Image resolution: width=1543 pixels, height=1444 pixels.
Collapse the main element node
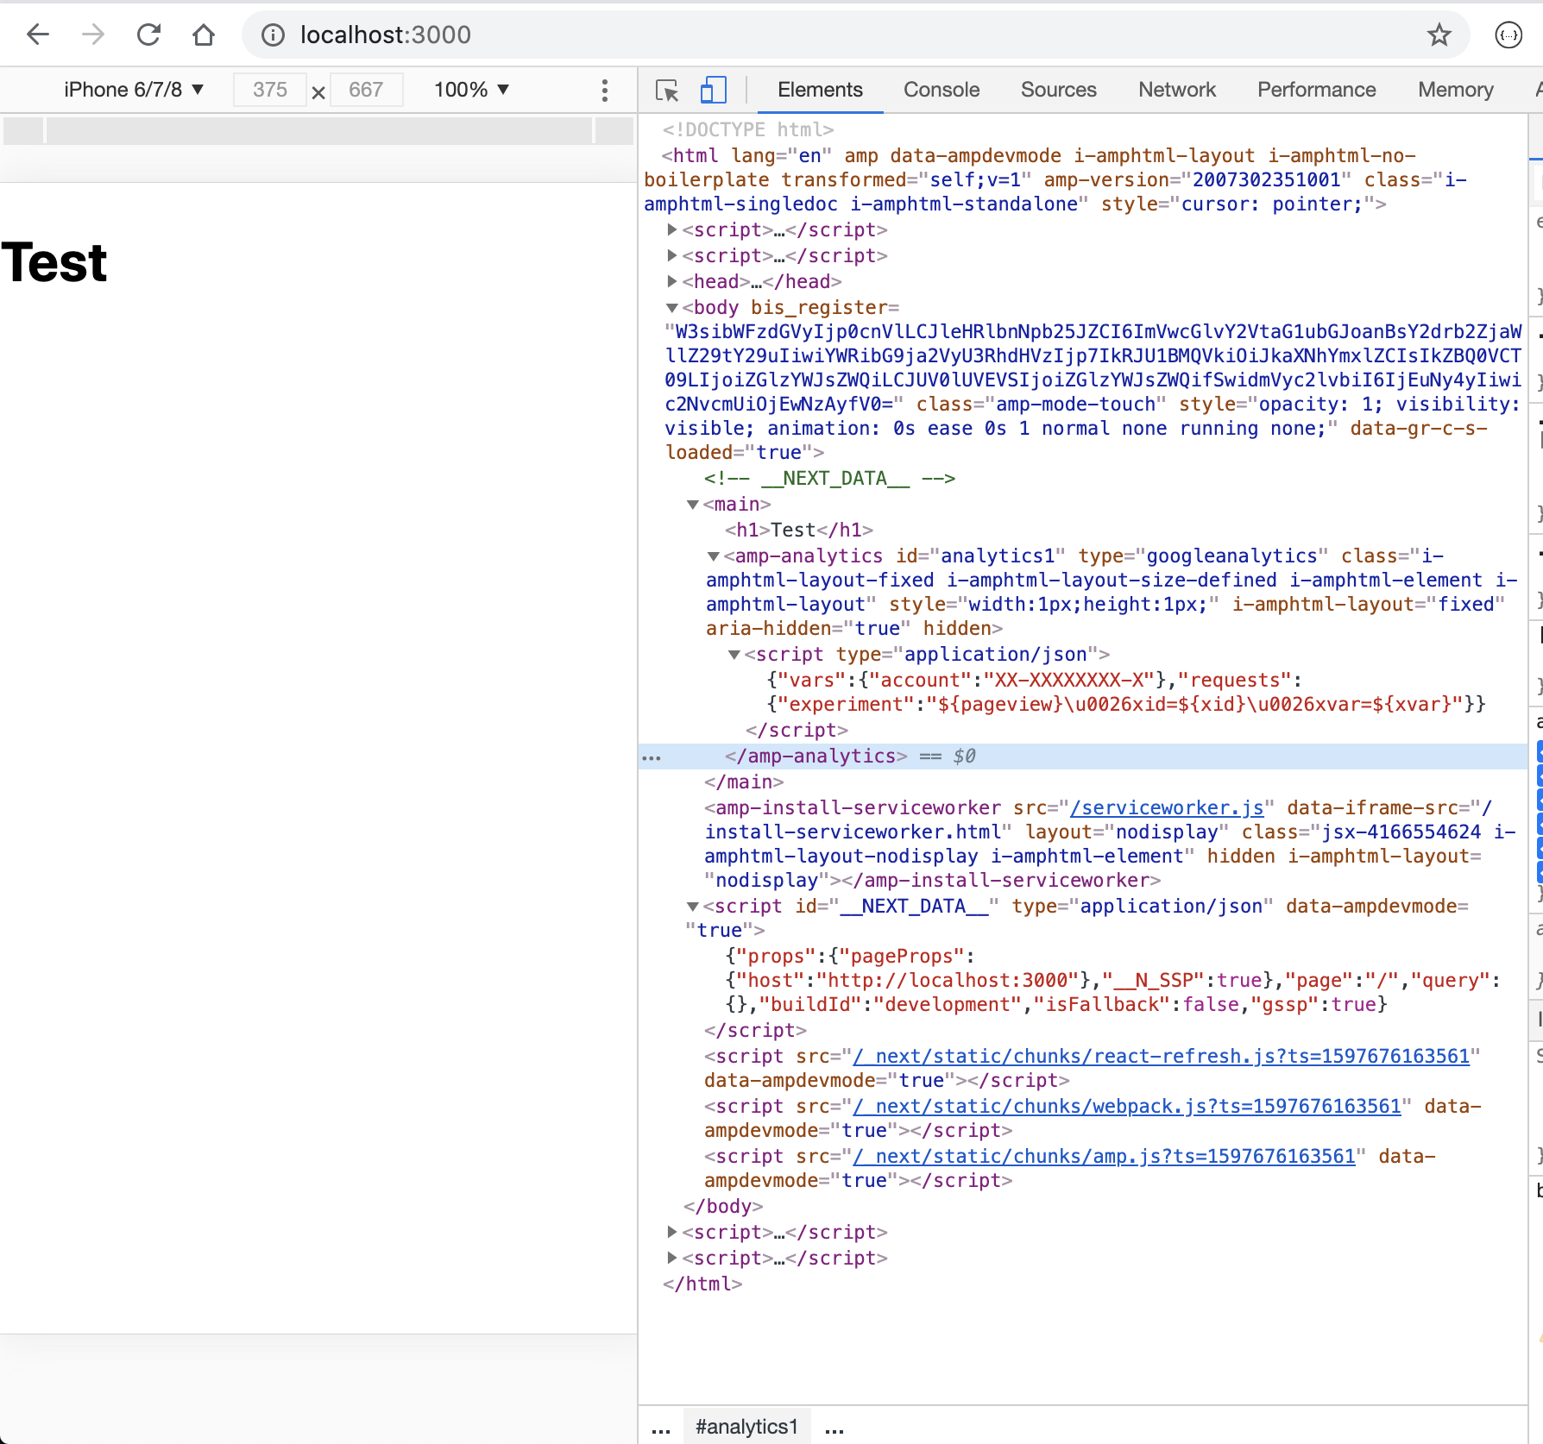693,504
